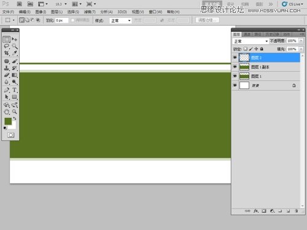Screen dimensions: 307x230
Task: Select the 3D Object Rotate tool
Action: tap(7, 105)
